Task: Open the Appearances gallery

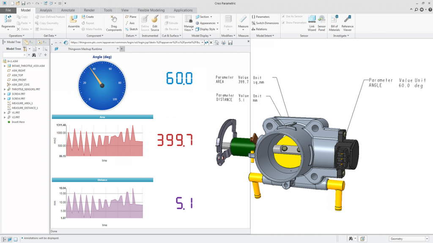Action: pos(207,23)
